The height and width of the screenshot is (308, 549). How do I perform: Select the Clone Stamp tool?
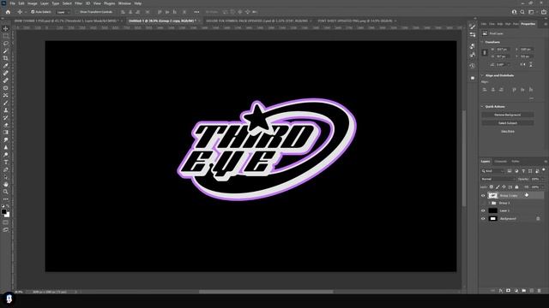[6, 110]
